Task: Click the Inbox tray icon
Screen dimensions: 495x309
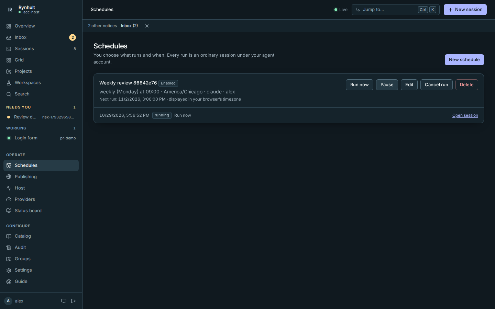Action: click(x=9, y=37)
